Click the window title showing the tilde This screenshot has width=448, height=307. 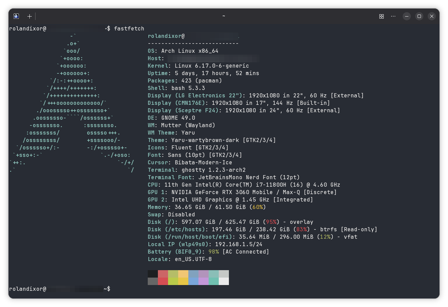[x=223, y=16]
